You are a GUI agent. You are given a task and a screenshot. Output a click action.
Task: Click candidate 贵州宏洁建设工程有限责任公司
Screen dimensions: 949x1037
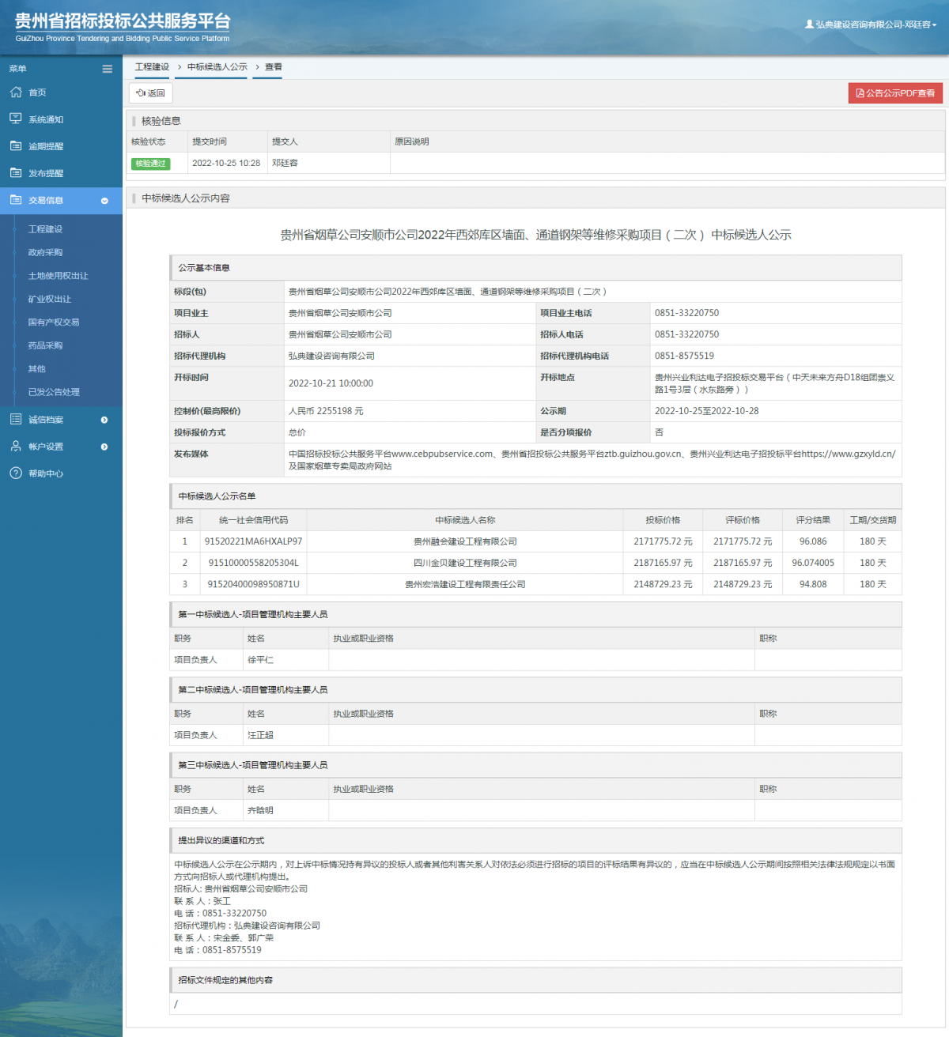tap(465, 584)
